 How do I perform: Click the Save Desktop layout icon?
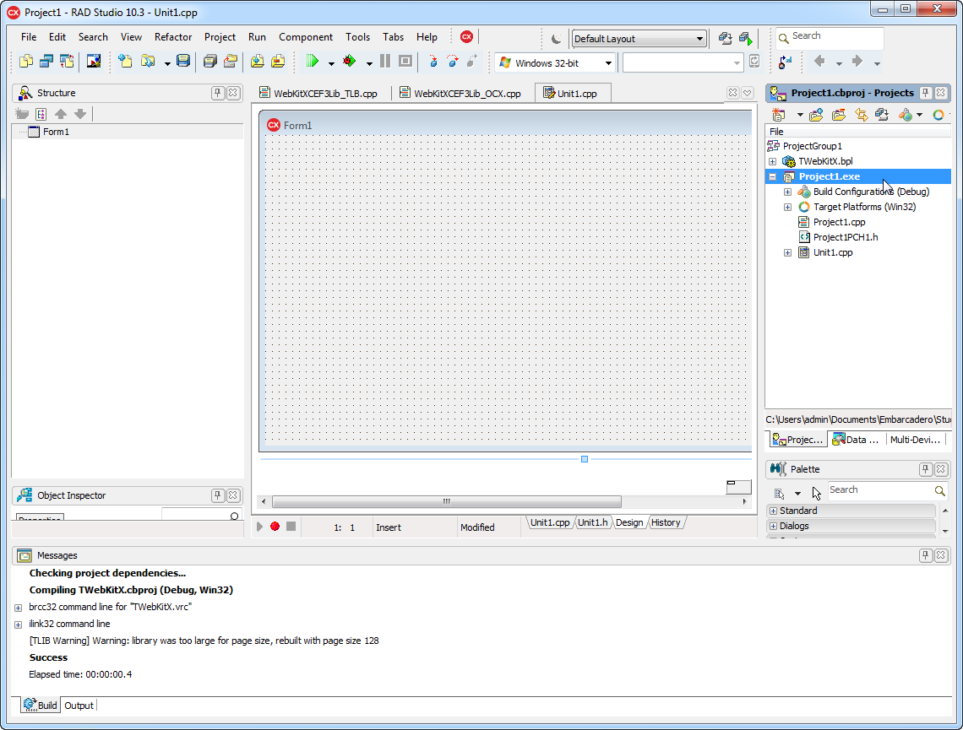click(x=726, y=39)
